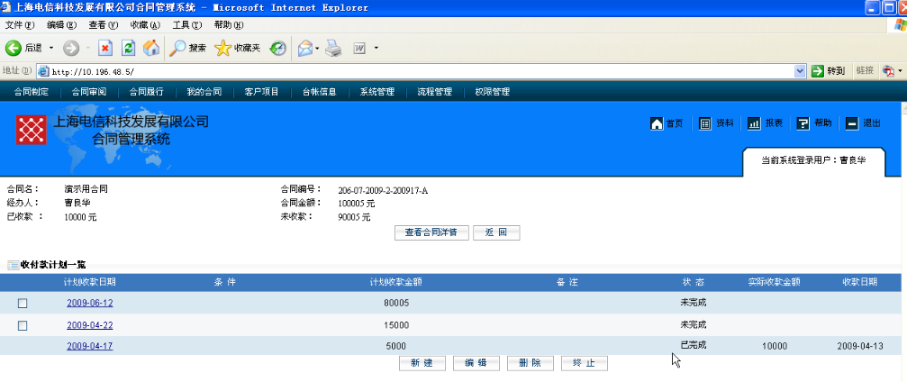Screen dimensions: 907x382
Task: Open the 收藏(A) menu
Action: [x=145, y=25]
